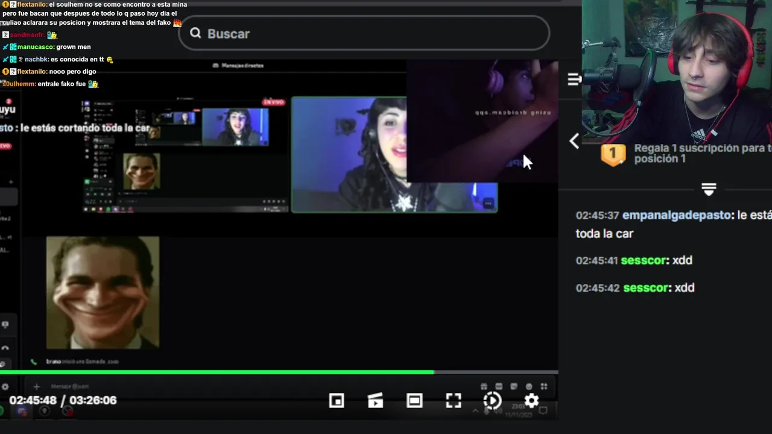772x434 pixels.
Task: Click the Buscar search field
Action: pyautogui.click(x=364, y=33)
